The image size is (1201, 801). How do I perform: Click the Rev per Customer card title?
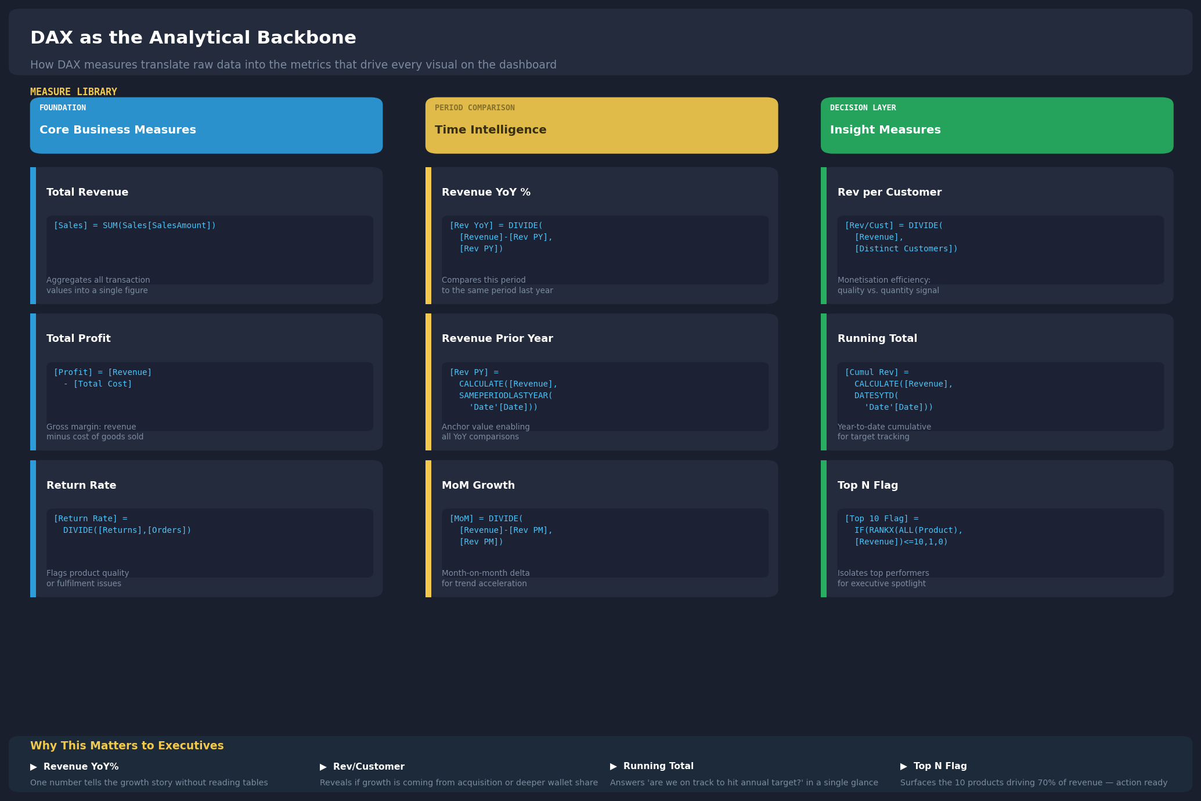click(x=889, y=192)
